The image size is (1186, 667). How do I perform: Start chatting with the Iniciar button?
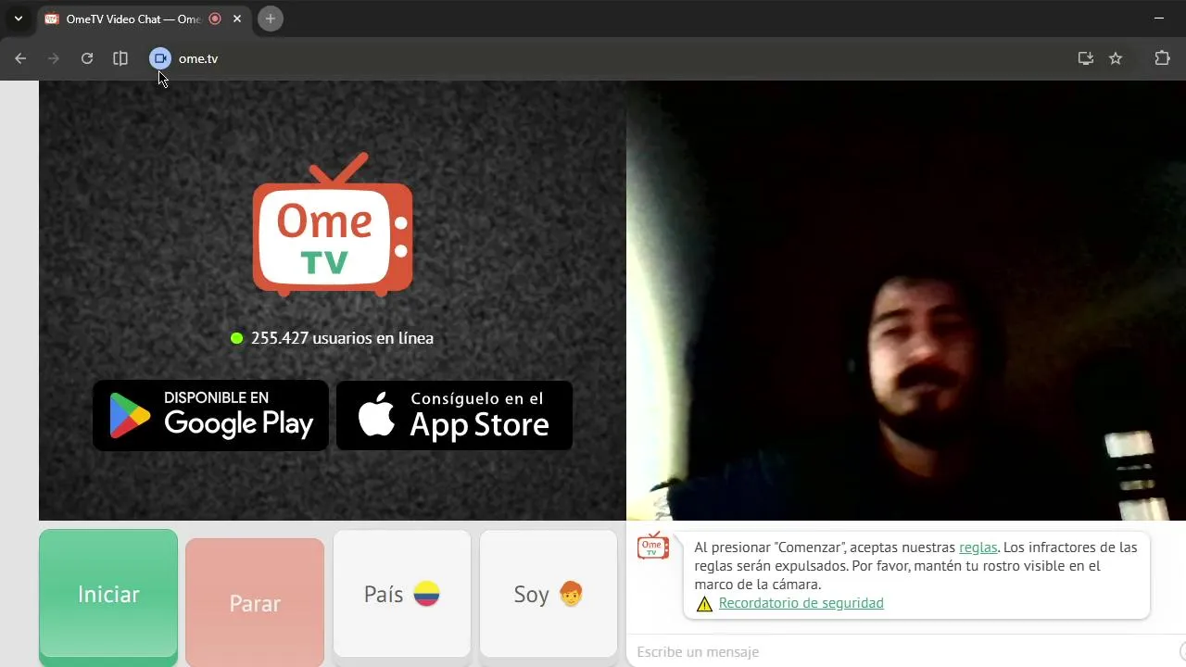(x=108, y=594)
